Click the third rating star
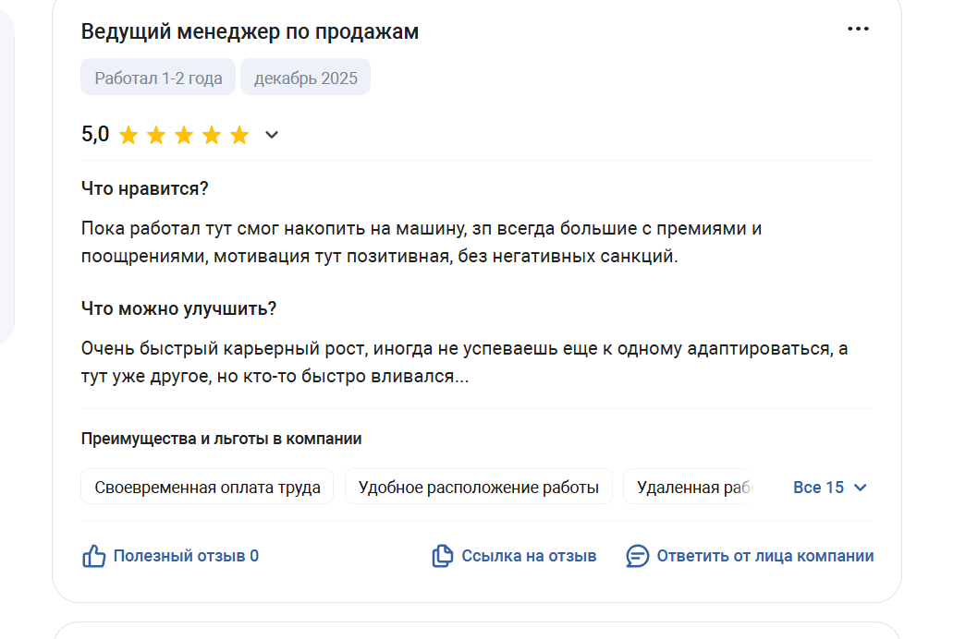 (184, 136)
